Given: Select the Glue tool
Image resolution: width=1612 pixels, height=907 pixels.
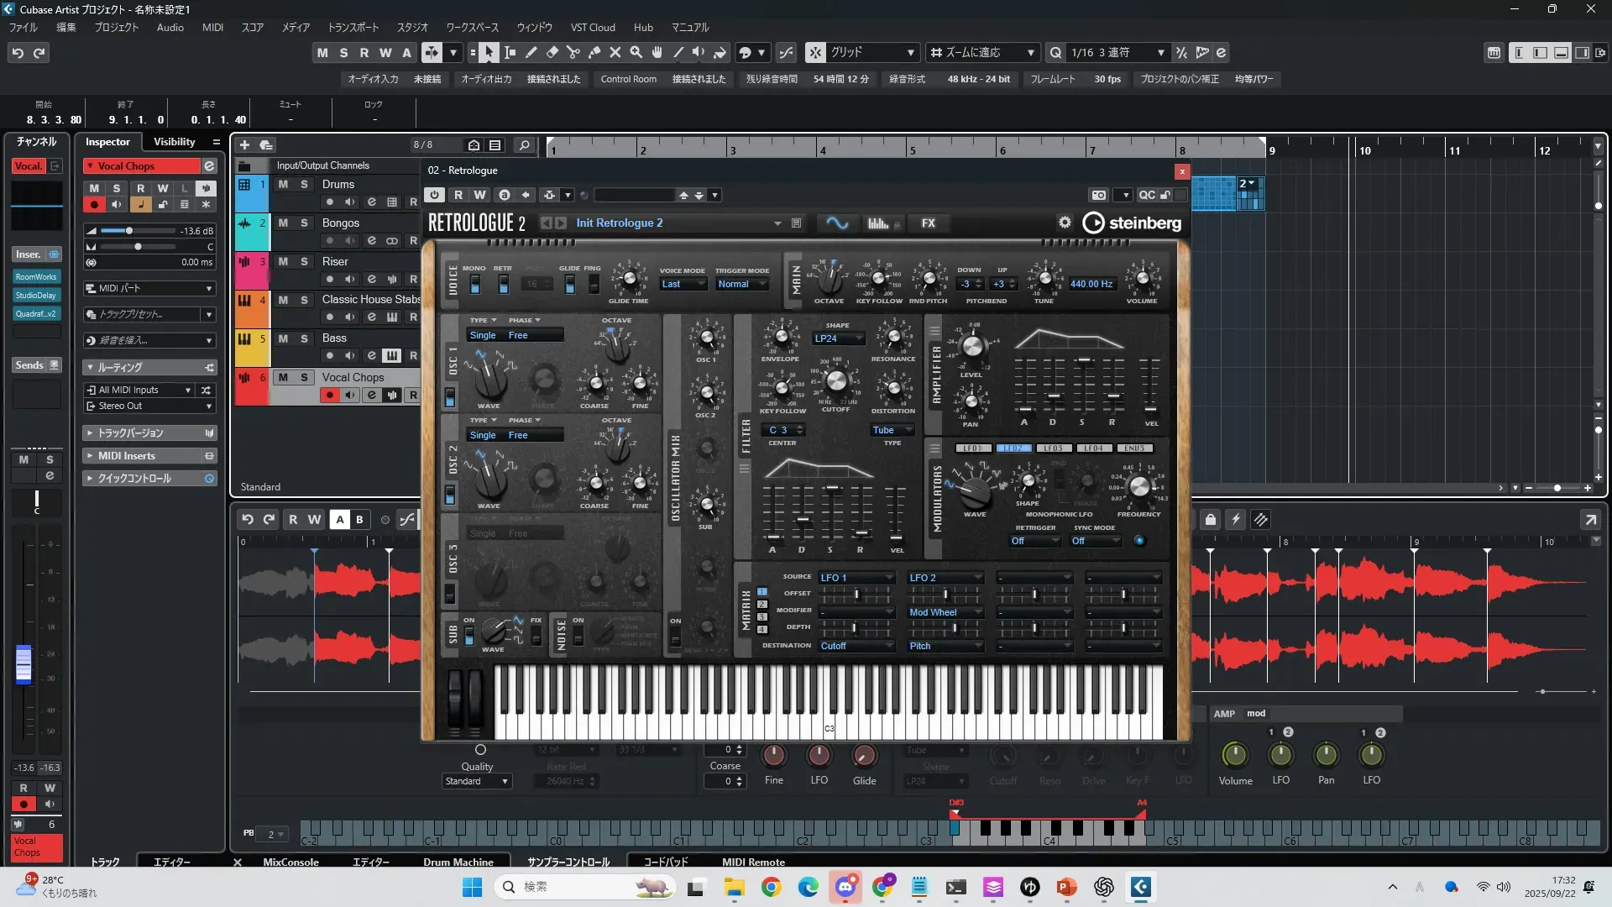Looking at the screenshot, I should coord(594,53).
